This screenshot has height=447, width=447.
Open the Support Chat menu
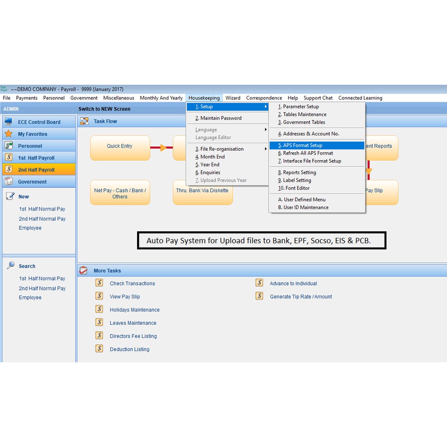click(x=318, y=98)
